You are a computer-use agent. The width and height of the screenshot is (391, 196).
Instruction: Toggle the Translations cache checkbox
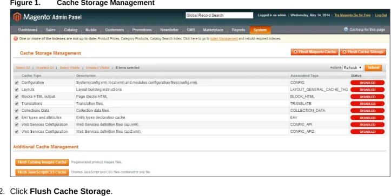(x=17, y=104)
